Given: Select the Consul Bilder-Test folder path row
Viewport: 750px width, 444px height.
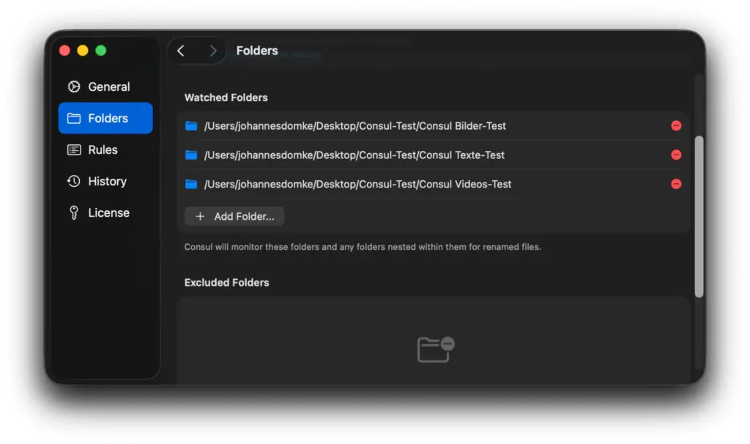Looking at the screenshot, I should [354, 126].
